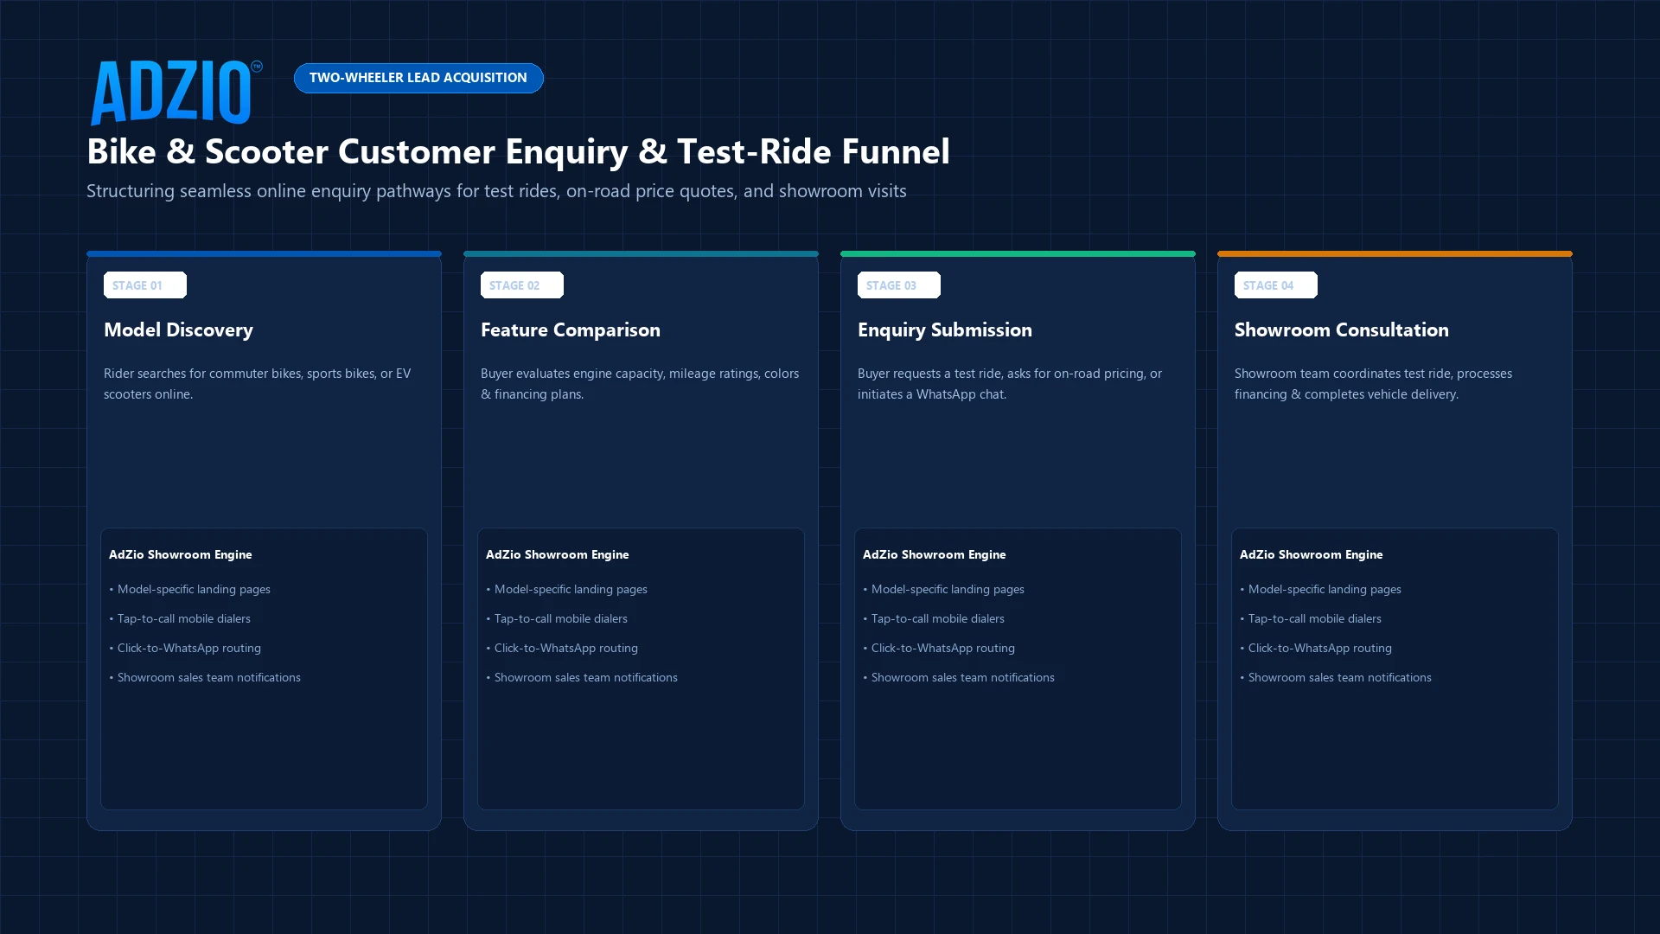Select the main funnel title heading
The width and height of the screenshot is (1660, 934).
point(518,151)
